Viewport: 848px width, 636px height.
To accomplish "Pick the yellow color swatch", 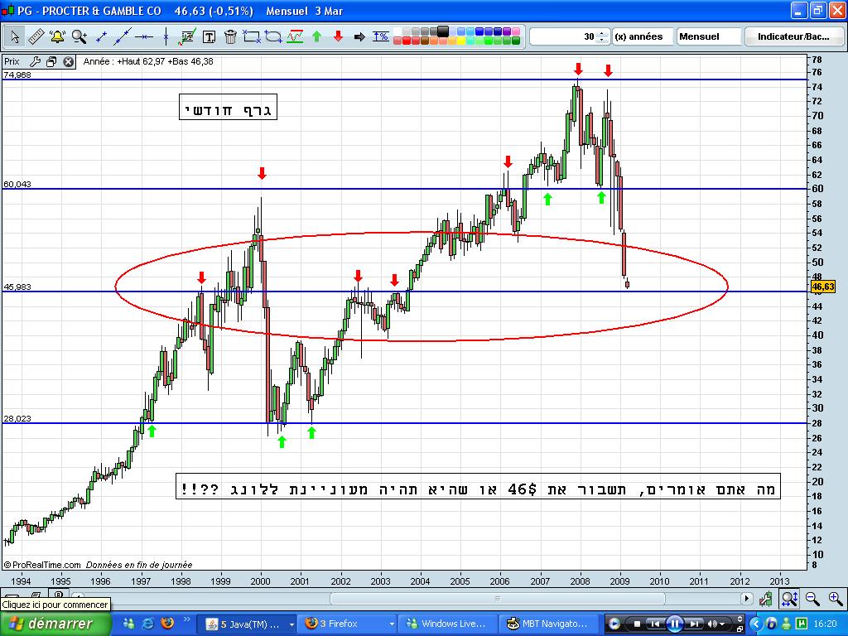I will tap(461, 41).
